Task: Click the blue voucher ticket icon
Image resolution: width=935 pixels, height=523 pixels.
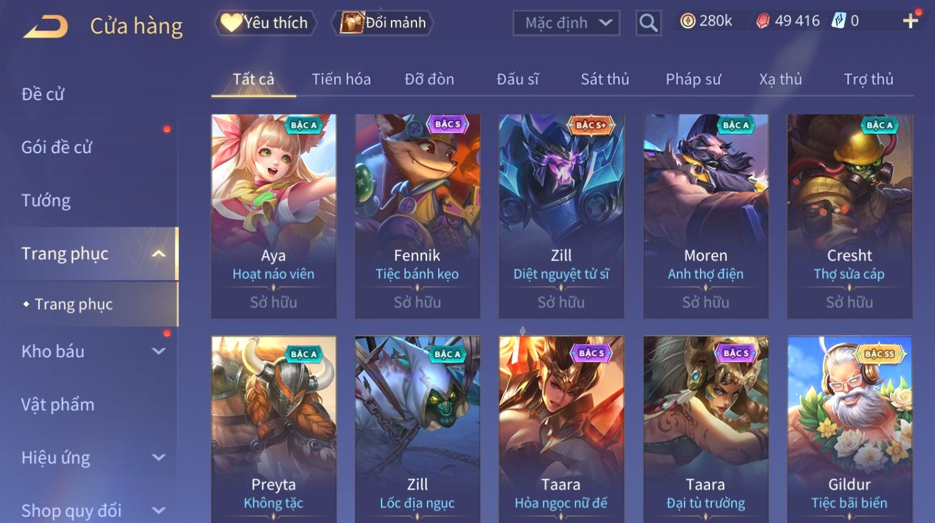Action: pyautogui.click(x=838, y=21)
